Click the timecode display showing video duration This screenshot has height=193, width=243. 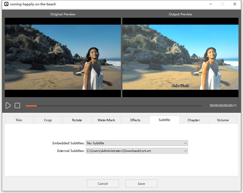(224, 105)
